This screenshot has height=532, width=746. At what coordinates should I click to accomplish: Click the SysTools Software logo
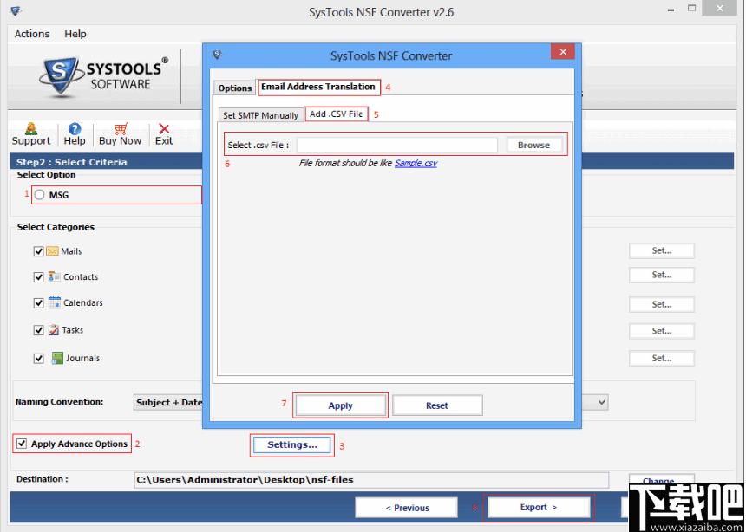104,77
